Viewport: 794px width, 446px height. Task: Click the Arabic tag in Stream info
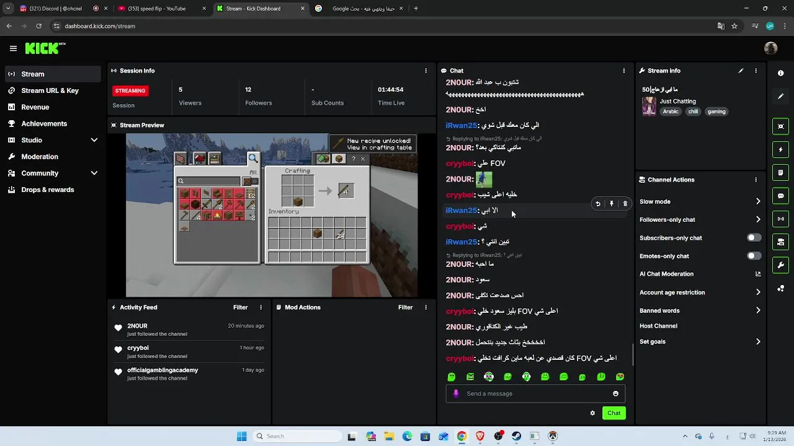(x=671, y=111)
